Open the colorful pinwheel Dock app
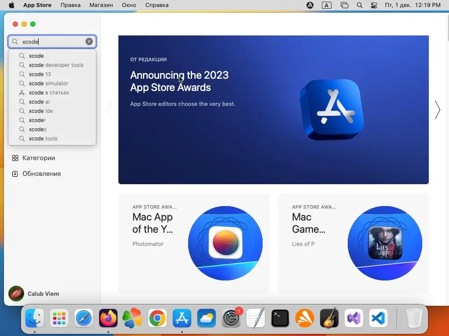 click(132, 318)
